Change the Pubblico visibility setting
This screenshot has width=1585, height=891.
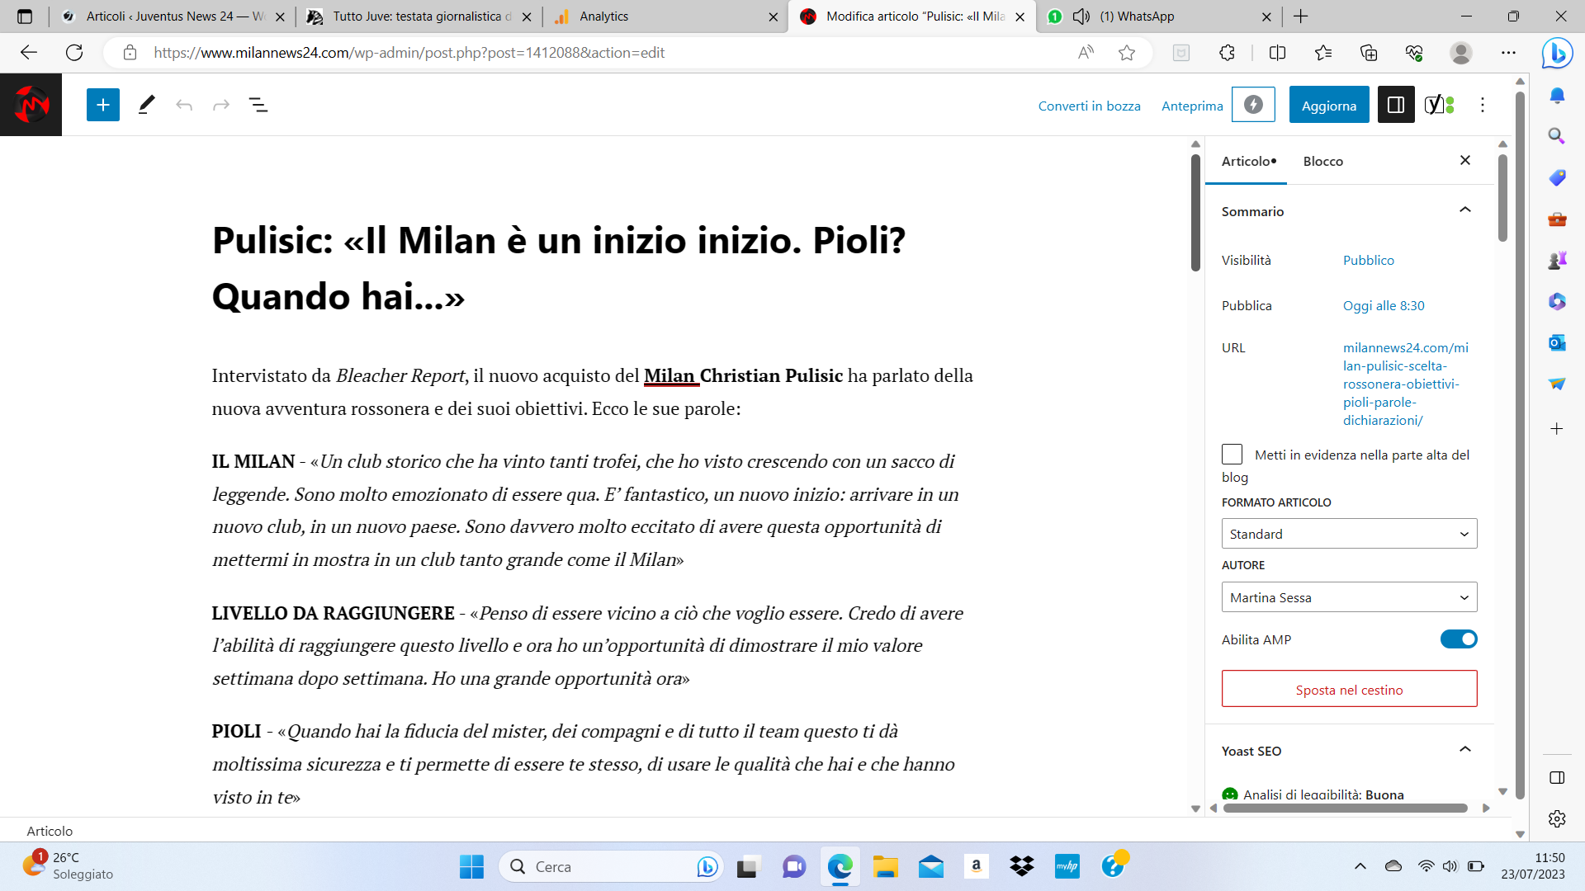[x=1369, y=260]
